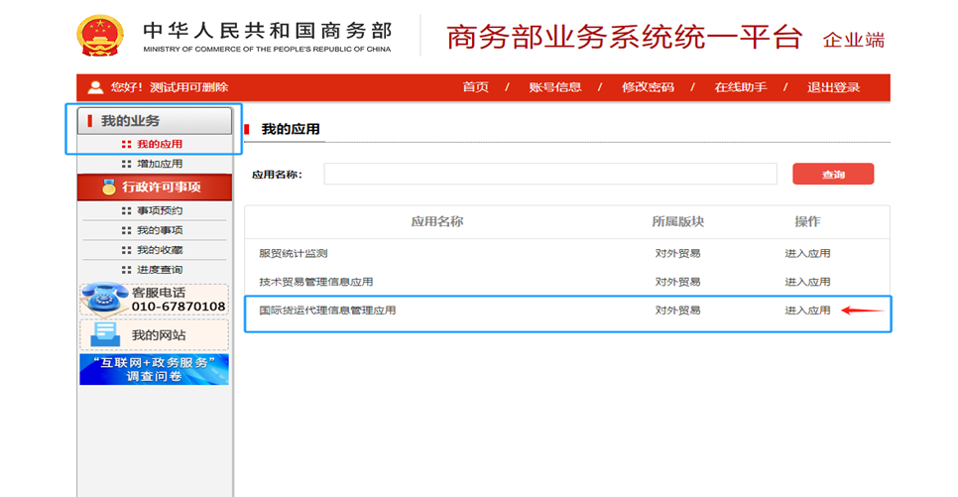Click the grid icon beside 进度查询
The width and height of the screenshot is (958, 497).
point(126,270)
